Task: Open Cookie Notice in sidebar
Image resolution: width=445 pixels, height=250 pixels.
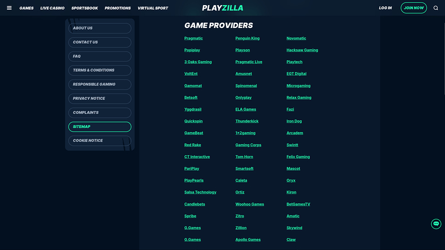Action: tap(100, 141)
